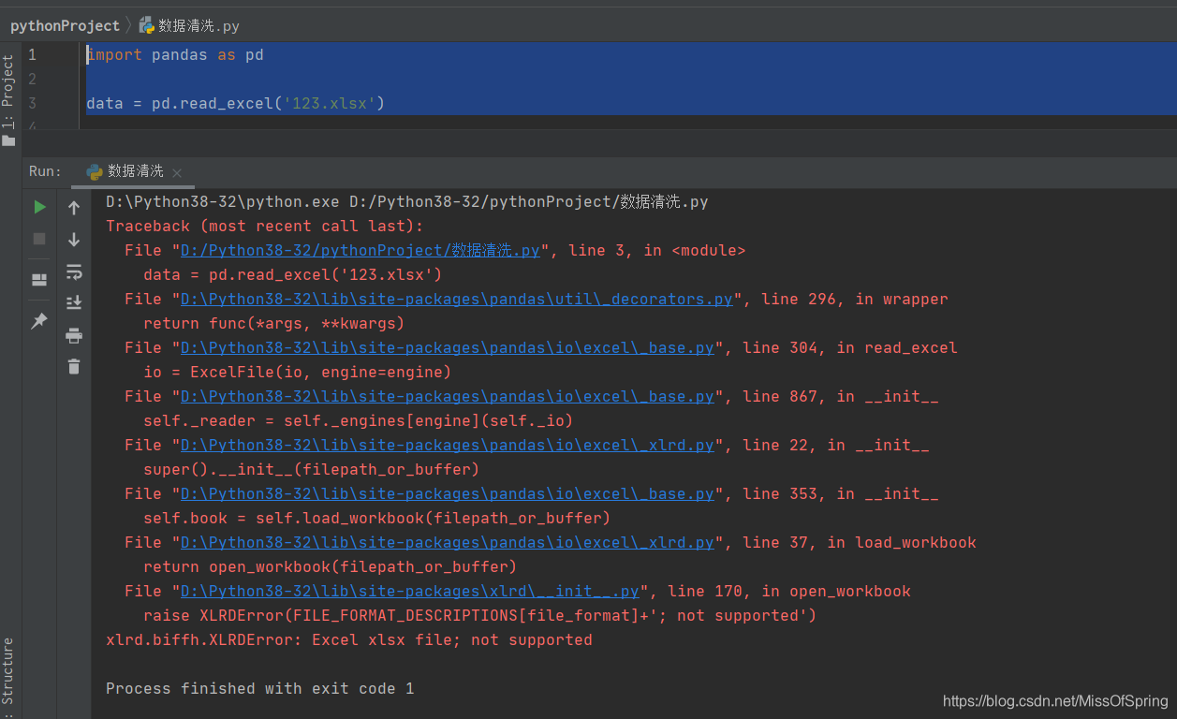Open the _base.py link at line 304
Viewport: 1177px width, 719px height.
448,347
